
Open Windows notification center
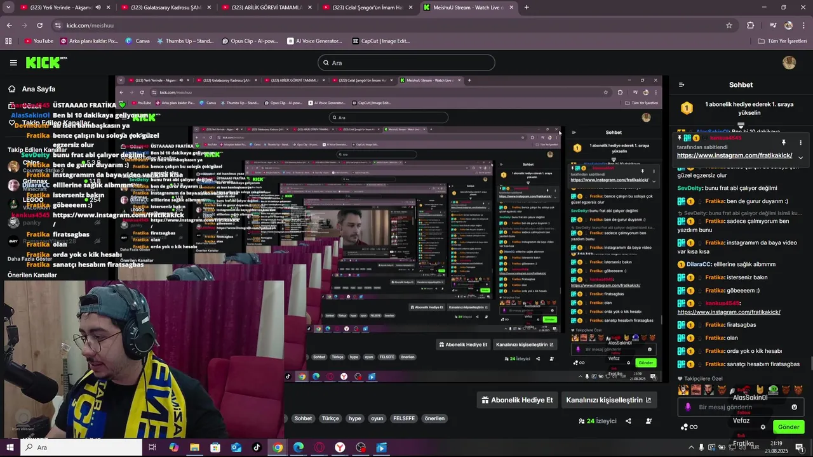tap(800, 447)
